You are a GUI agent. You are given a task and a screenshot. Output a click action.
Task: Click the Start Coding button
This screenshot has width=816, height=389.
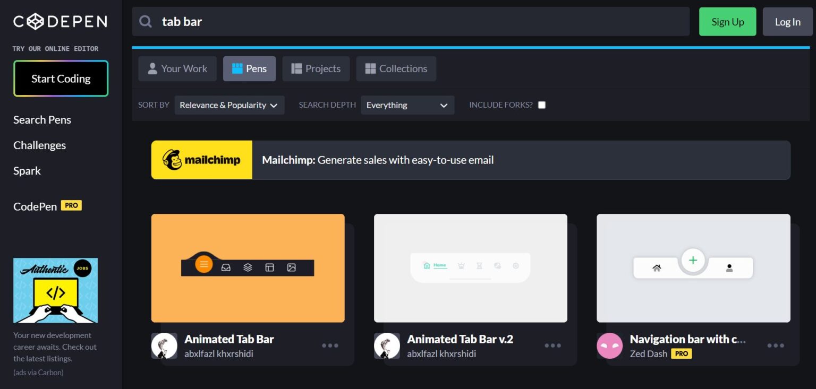(x=61, y=78)
